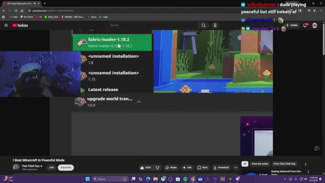Open the weather widget showing 22°F
Image resolution: width=325 pixels, height=183 pixels.
pyautogui.click(x=8, y=179)
